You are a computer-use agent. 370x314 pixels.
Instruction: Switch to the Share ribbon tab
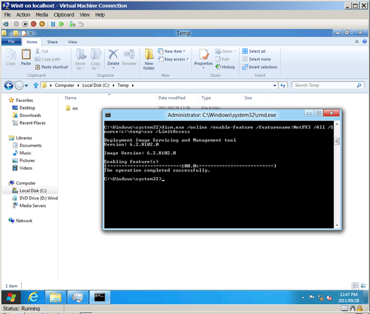point(52,42)
